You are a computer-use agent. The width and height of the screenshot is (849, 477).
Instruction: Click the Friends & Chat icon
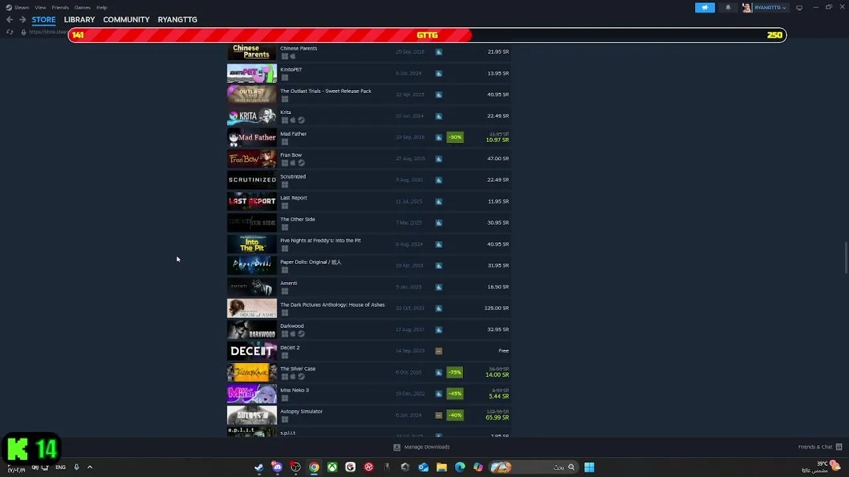click(839, 447)
